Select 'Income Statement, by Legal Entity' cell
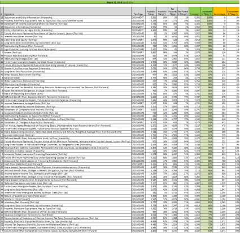 pos(67,103)
